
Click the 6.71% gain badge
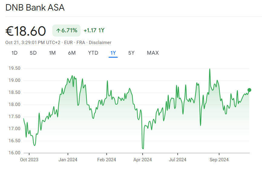point(66,30)
